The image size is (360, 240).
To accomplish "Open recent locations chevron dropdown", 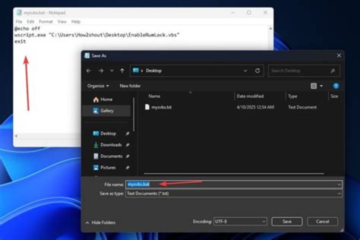I will tap(111, 71).
